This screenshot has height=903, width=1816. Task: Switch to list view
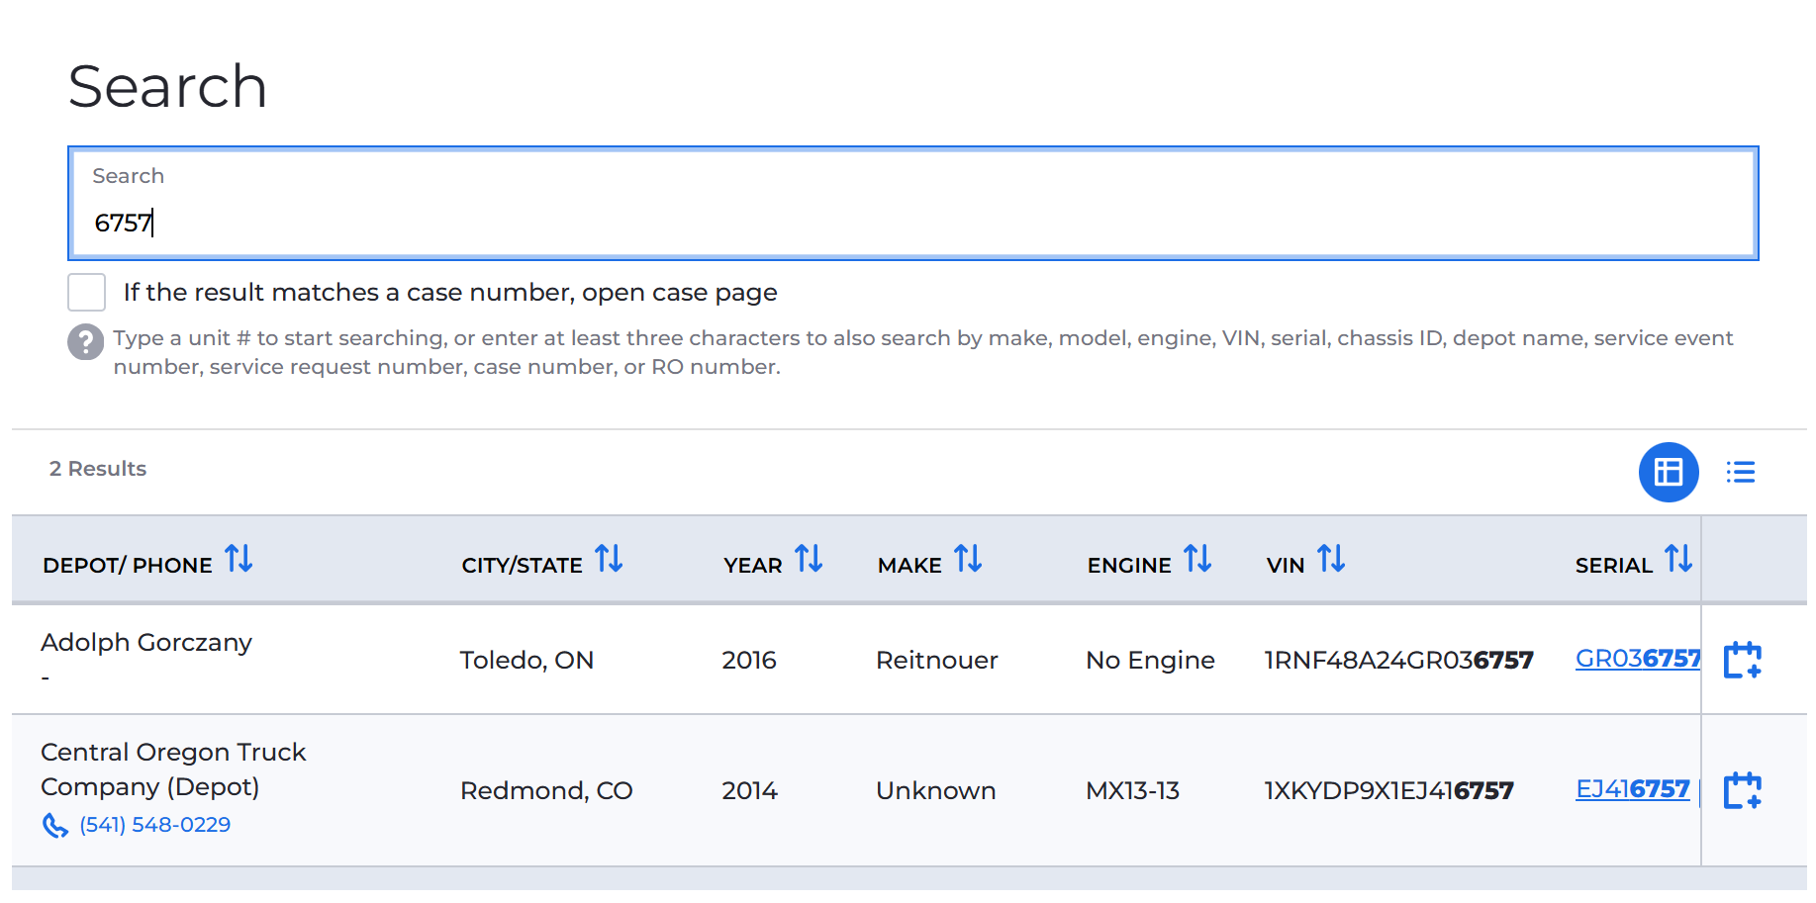[1741, 472]
